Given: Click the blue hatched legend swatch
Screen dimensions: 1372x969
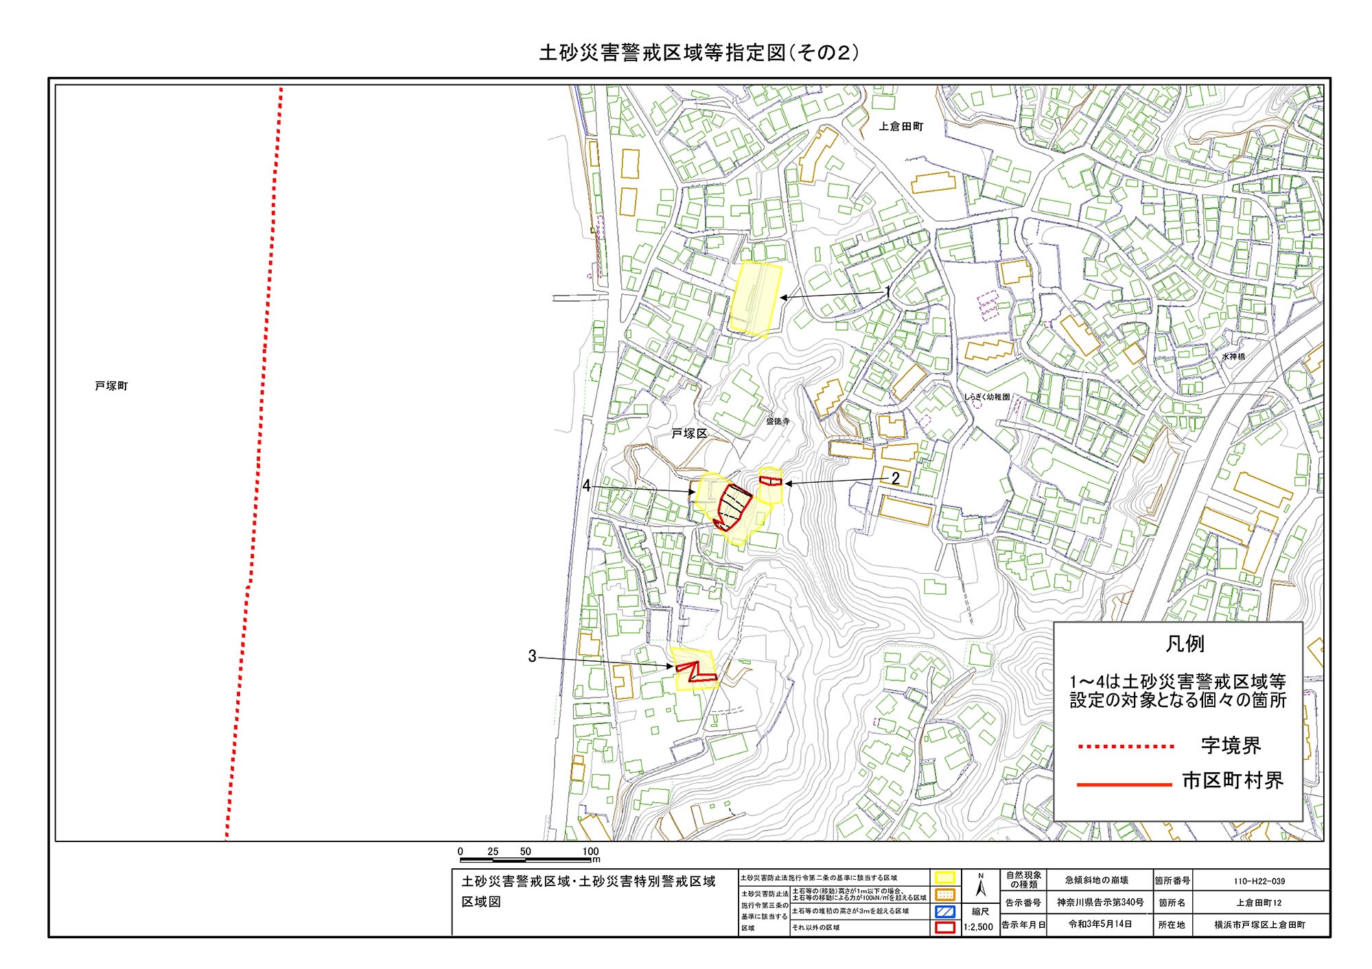Looking at the screenshot, I should [x=945, y=911].
